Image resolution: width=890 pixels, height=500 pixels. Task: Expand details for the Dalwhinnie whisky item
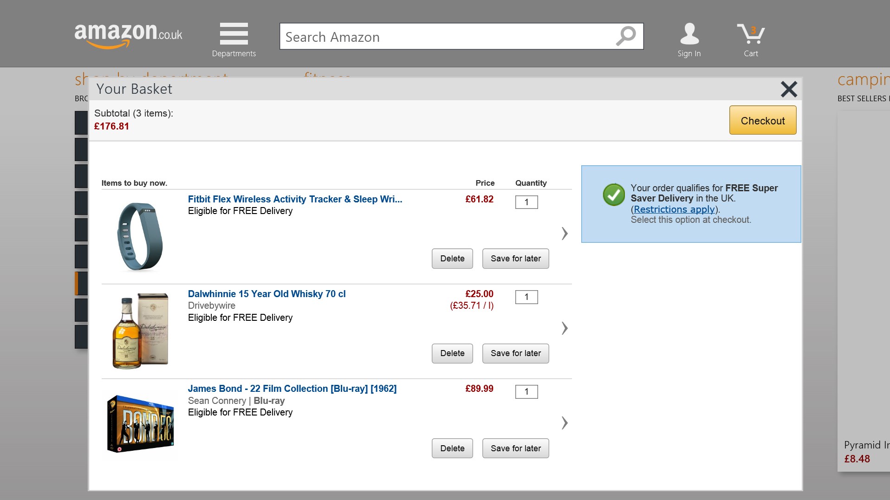coord(564,328)
